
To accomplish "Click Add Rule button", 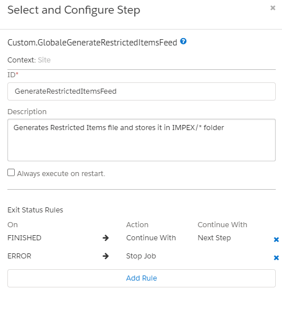I will [x=141, y=278].
